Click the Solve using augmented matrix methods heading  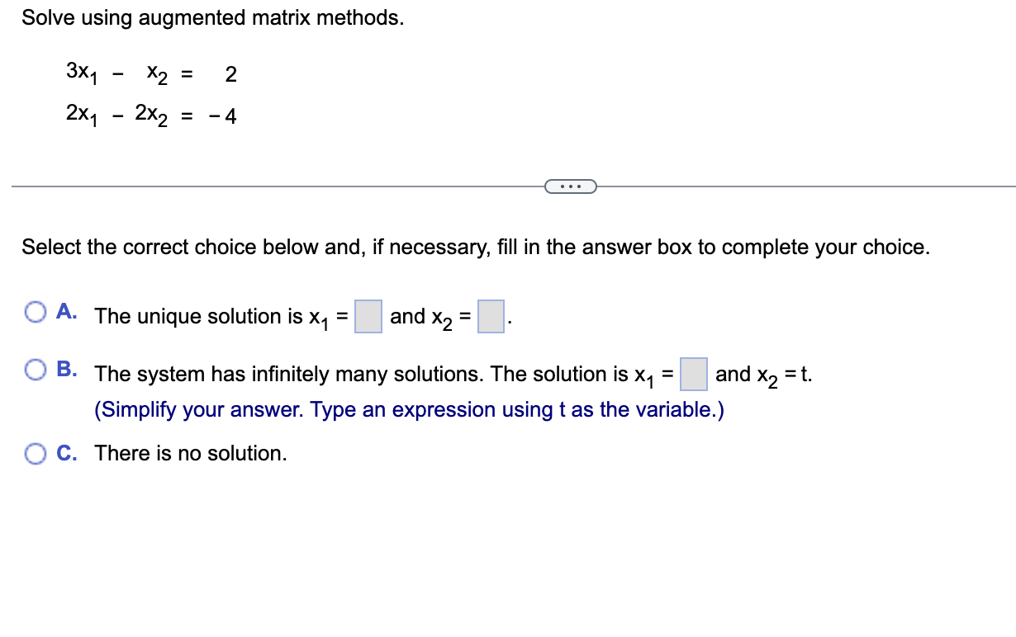point(213,17)
